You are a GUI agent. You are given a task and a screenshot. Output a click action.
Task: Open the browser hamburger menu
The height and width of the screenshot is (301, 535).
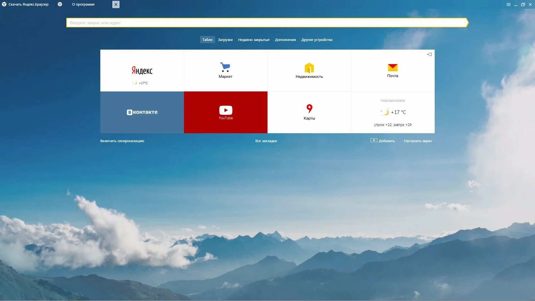(508, 4)
